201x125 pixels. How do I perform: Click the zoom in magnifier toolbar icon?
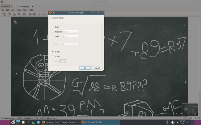coord(10,14)
